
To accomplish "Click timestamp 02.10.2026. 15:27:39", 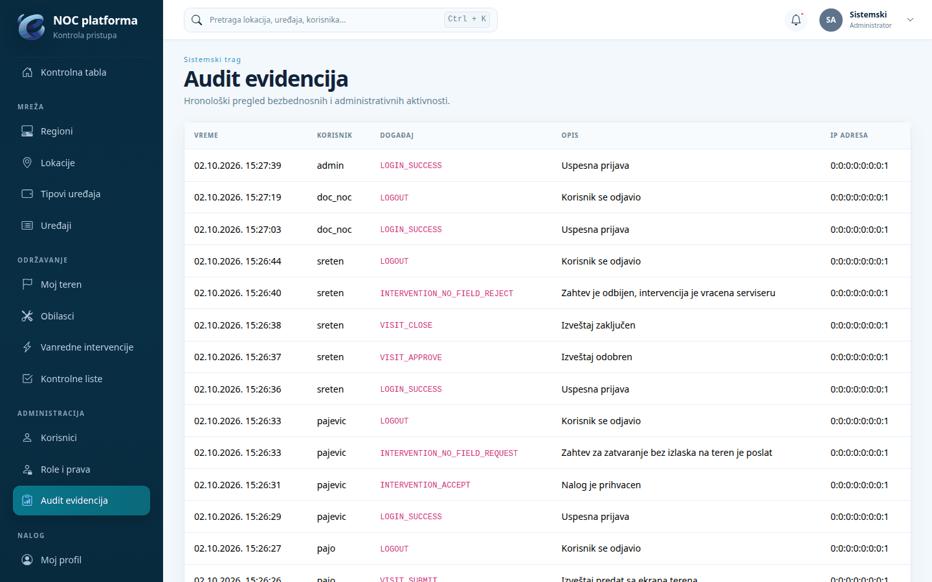I will (x=238, y=166).
